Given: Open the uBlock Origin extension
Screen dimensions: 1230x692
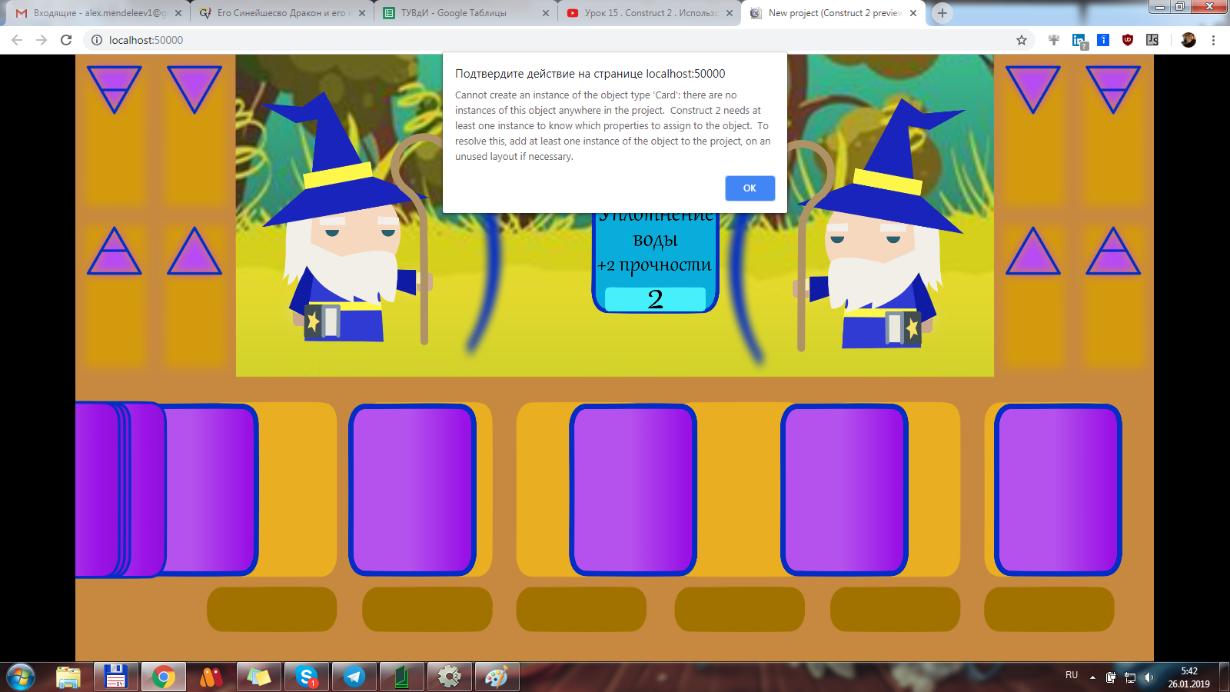Looking at the screenshot, I should coord(1128,40).
